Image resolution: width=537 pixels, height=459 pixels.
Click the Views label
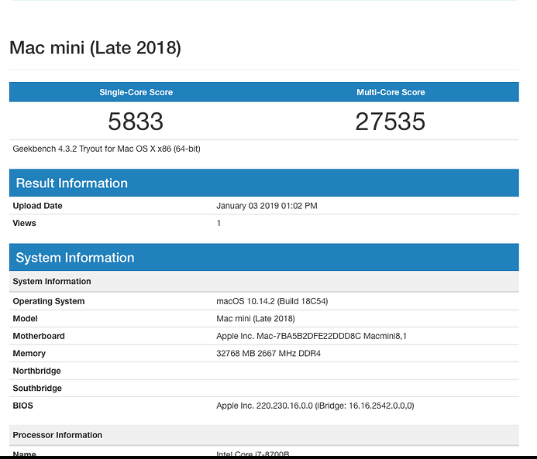(24, 224)
